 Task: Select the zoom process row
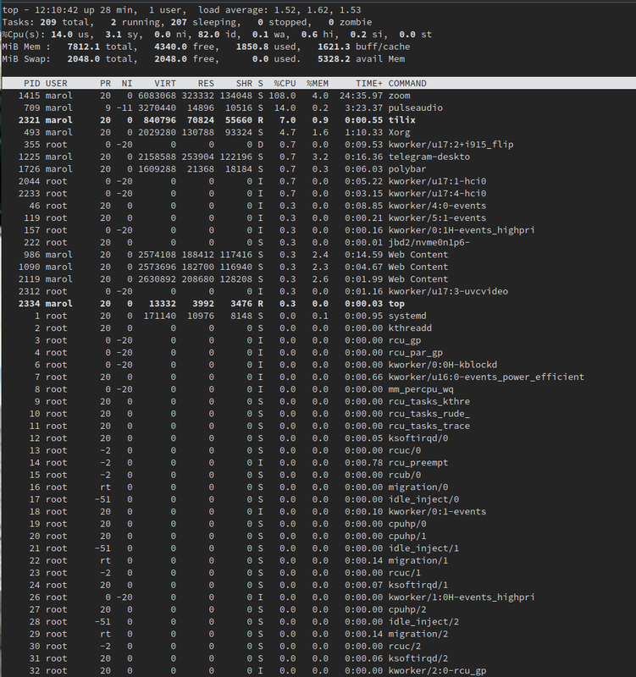click(x=319, y=96)
